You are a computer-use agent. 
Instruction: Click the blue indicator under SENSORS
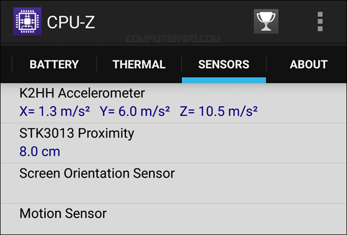224,80
